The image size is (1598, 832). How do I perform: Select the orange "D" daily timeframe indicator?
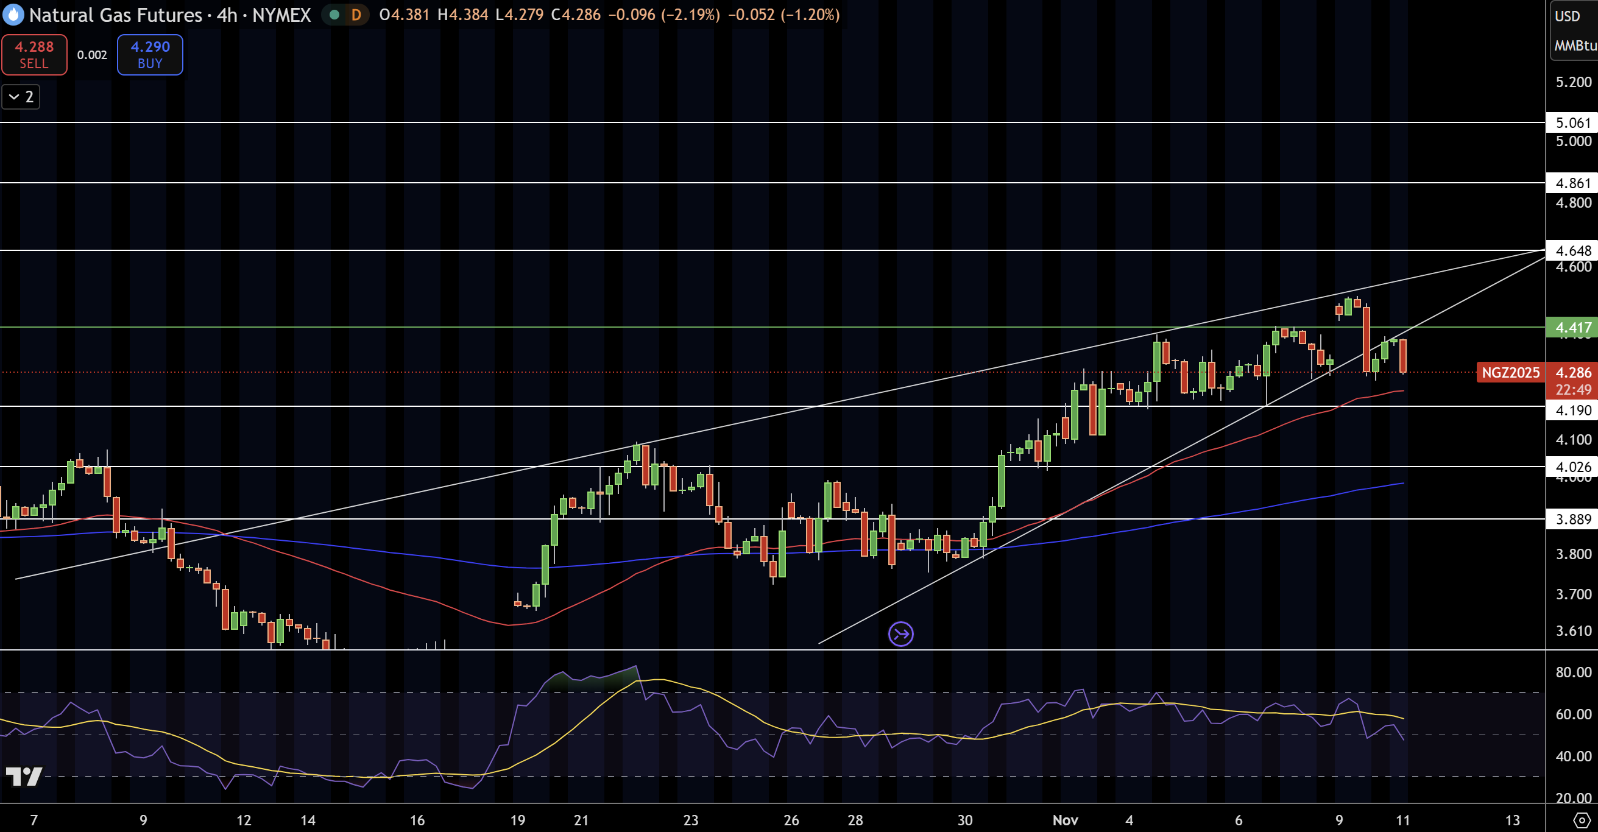pyautogui.click(x=355, y=15)
